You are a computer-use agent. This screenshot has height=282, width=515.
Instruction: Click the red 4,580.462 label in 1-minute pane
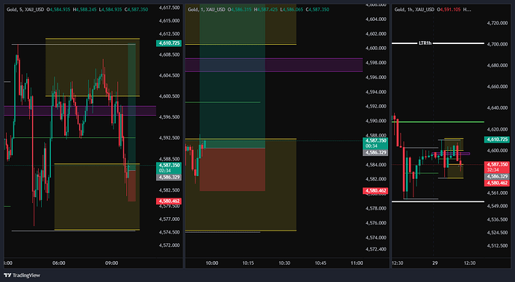pyautogui.click(x=375, y=191)
